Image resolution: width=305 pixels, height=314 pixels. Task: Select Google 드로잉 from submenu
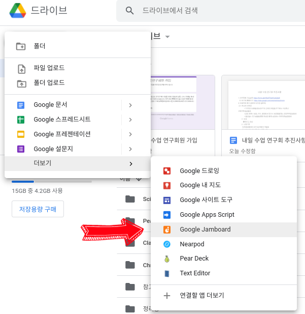click(x=224, y=171)
